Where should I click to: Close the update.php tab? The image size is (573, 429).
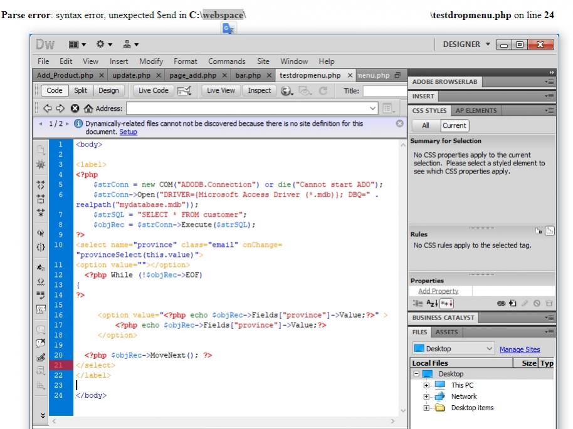click(159, 75)
